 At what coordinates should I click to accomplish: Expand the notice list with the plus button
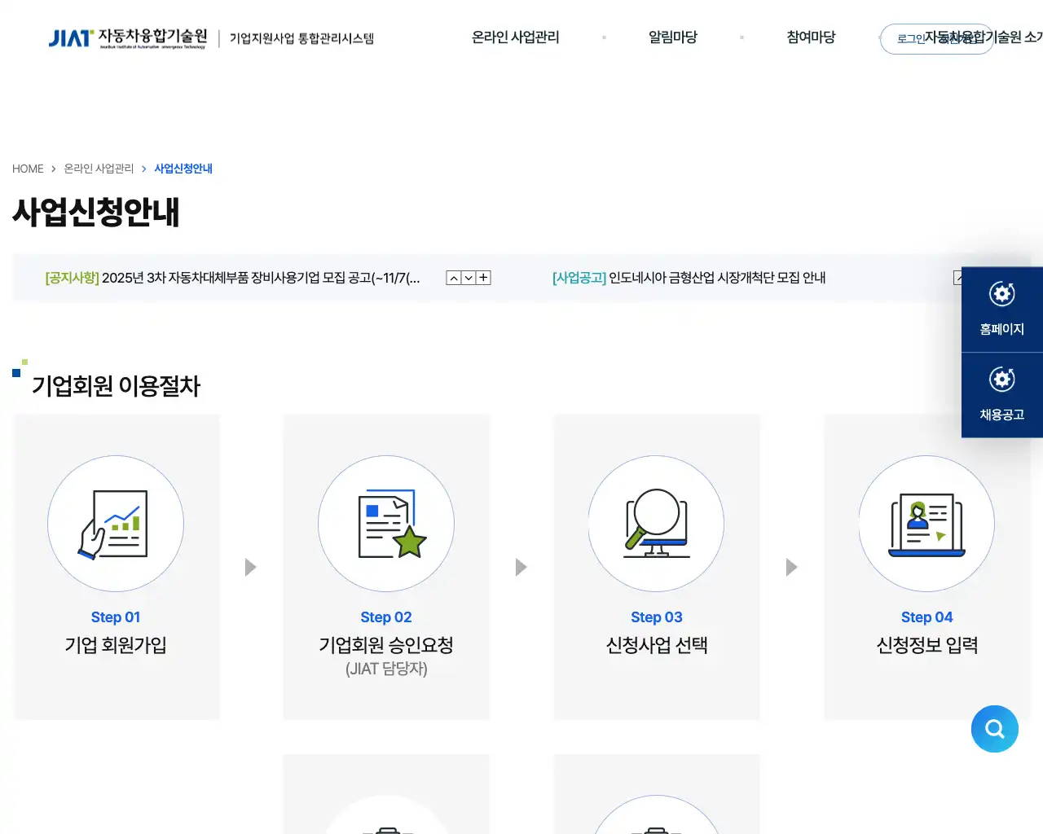click(482, 278)
